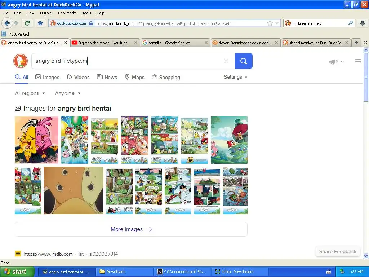The height and width of the screenshot is (277, 369).
Task: Click the DuckDuckGo duck logo
Action: pos(21,61)
